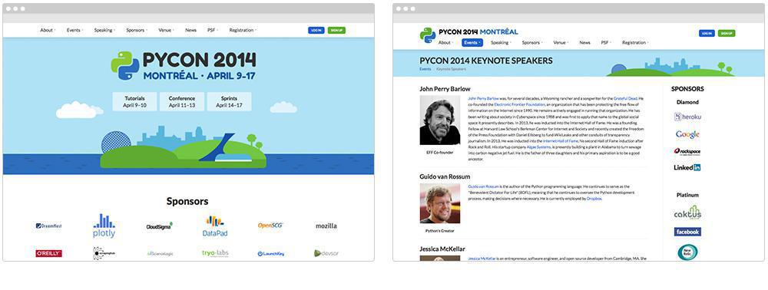The image size is (768, 290).
Task: Expand the Registration menu in left window
Action: pos(243,30)
